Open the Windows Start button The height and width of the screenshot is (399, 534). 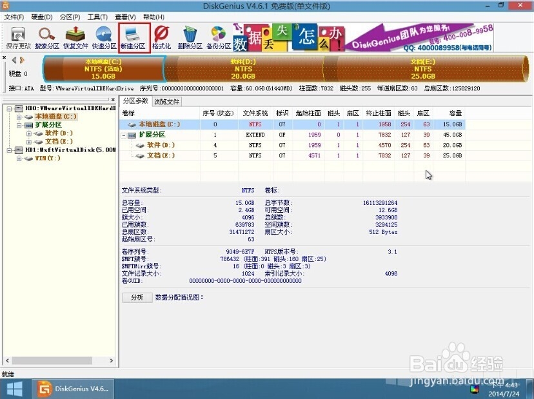[x=14, y=389]
